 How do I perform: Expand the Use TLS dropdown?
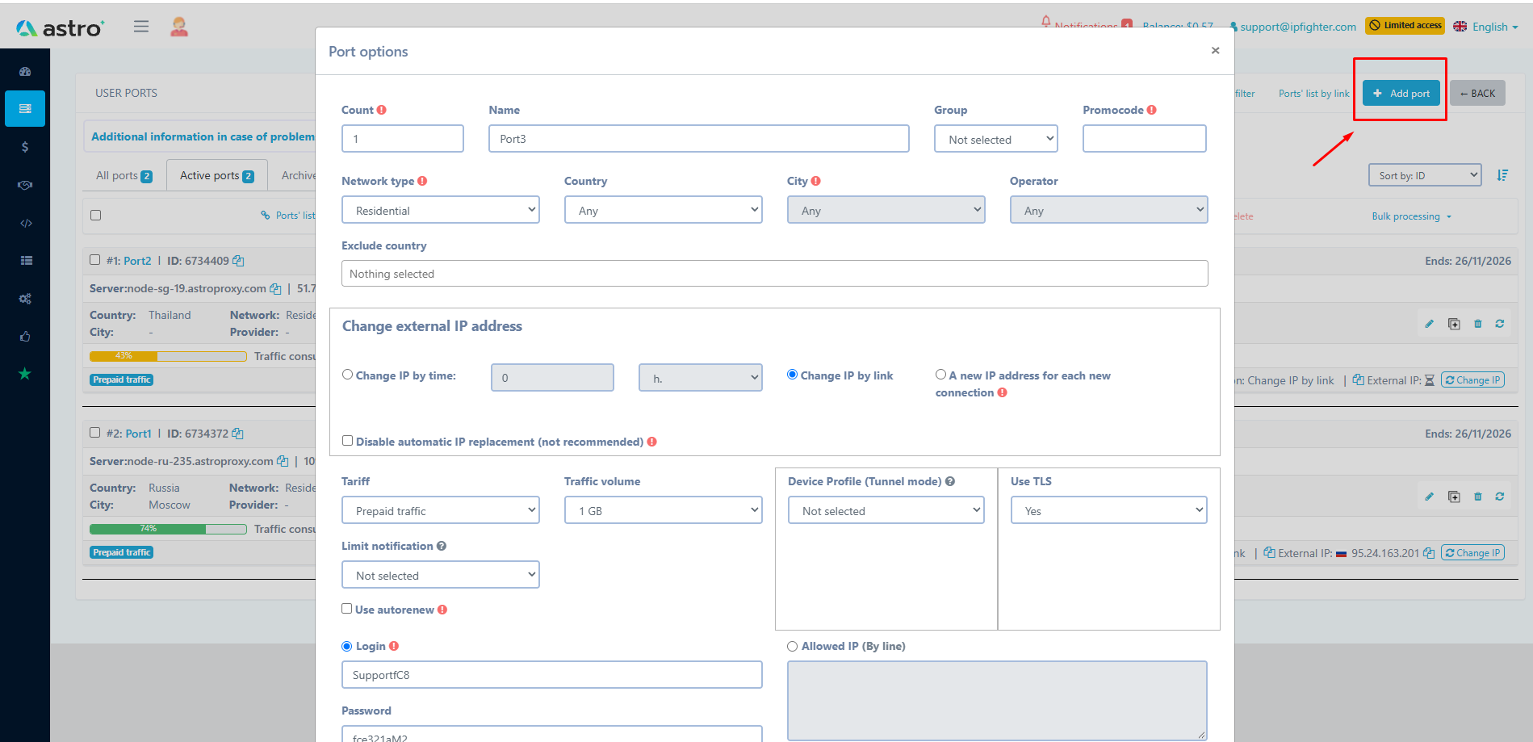click(x=1109, y=510)
